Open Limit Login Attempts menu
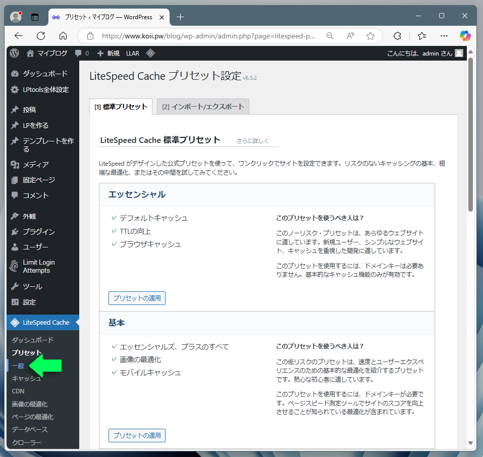The image size is (483, 457). point(43,266)
